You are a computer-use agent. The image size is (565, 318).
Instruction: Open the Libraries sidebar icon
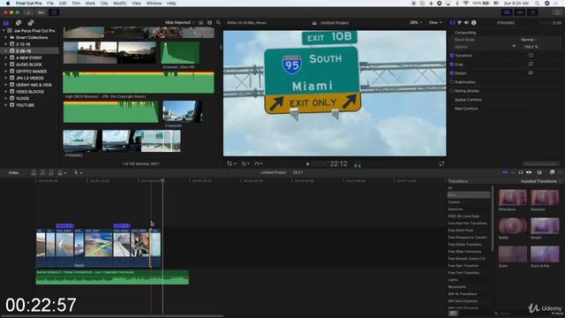[6, 23]
